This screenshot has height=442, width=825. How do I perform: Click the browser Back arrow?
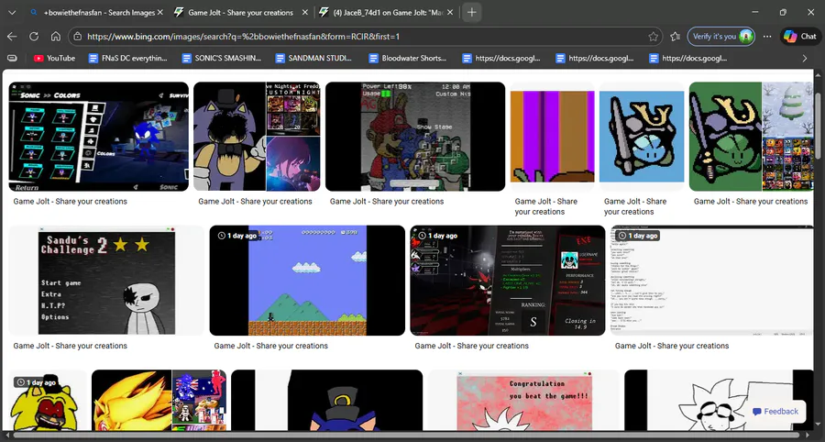click(12, 37)
